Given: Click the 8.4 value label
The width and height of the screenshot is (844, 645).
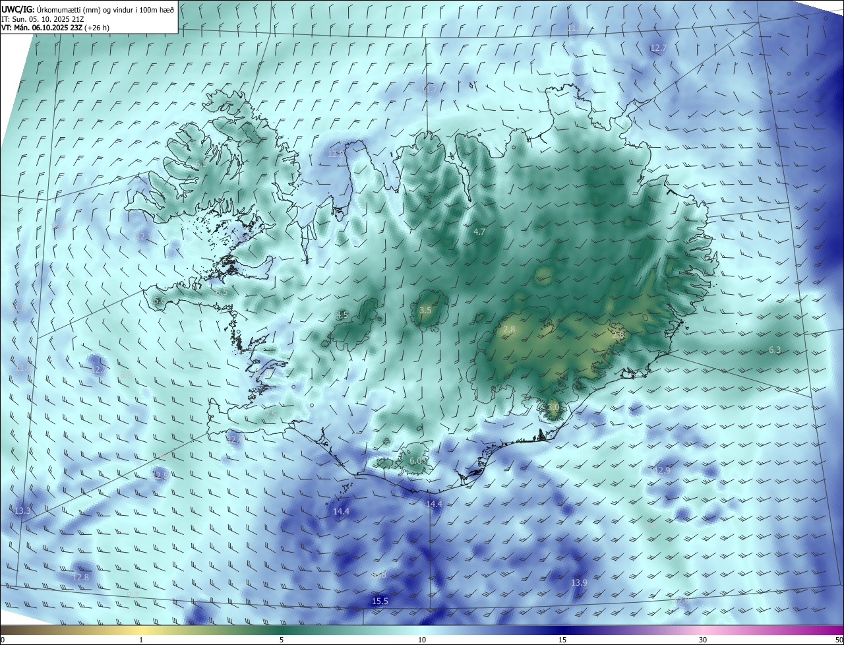Looking at the screenshot, I should click(649, 527).
